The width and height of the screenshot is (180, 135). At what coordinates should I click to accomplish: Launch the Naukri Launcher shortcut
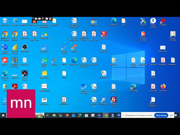point(153,23)
